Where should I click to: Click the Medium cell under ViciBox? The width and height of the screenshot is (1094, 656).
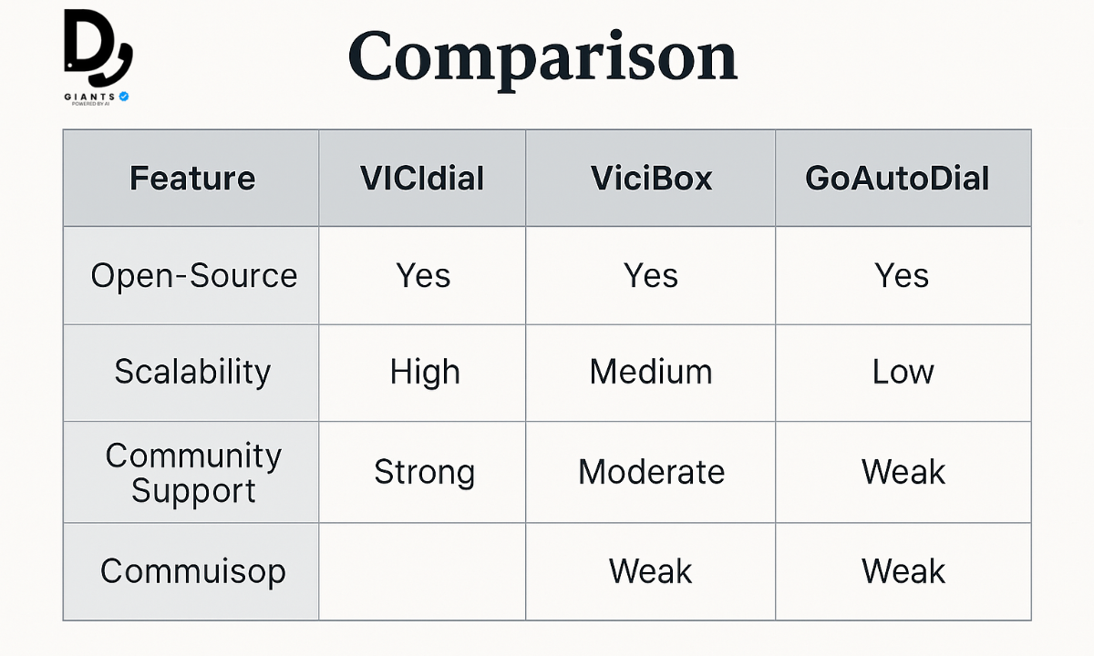coord(651,372)
